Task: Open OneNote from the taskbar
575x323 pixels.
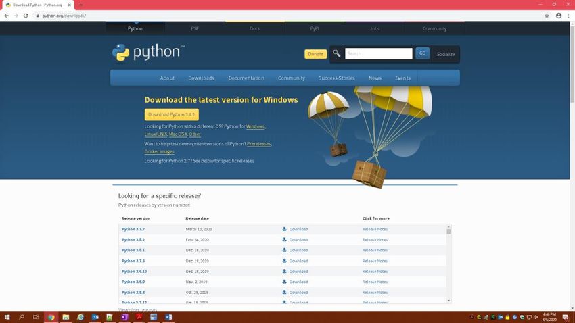Action: click(124, 317)
